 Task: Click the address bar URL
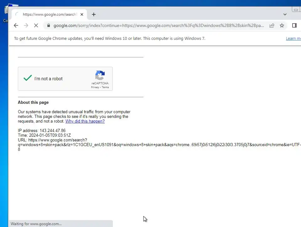click(x=159, y=25)
